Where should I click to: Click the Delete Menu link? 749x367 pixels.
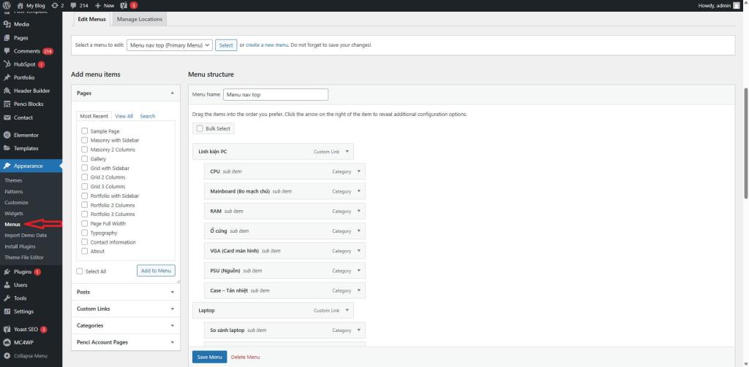coord(246,357)
